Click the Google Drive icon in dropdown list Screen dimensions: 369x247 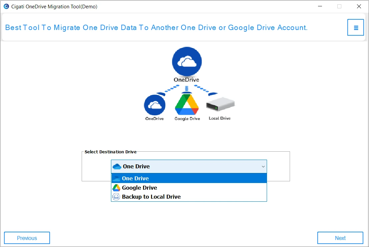click(x=116, y=188)
